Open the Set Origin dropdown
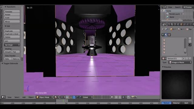The image size is (194, 109). pos(12,45)
